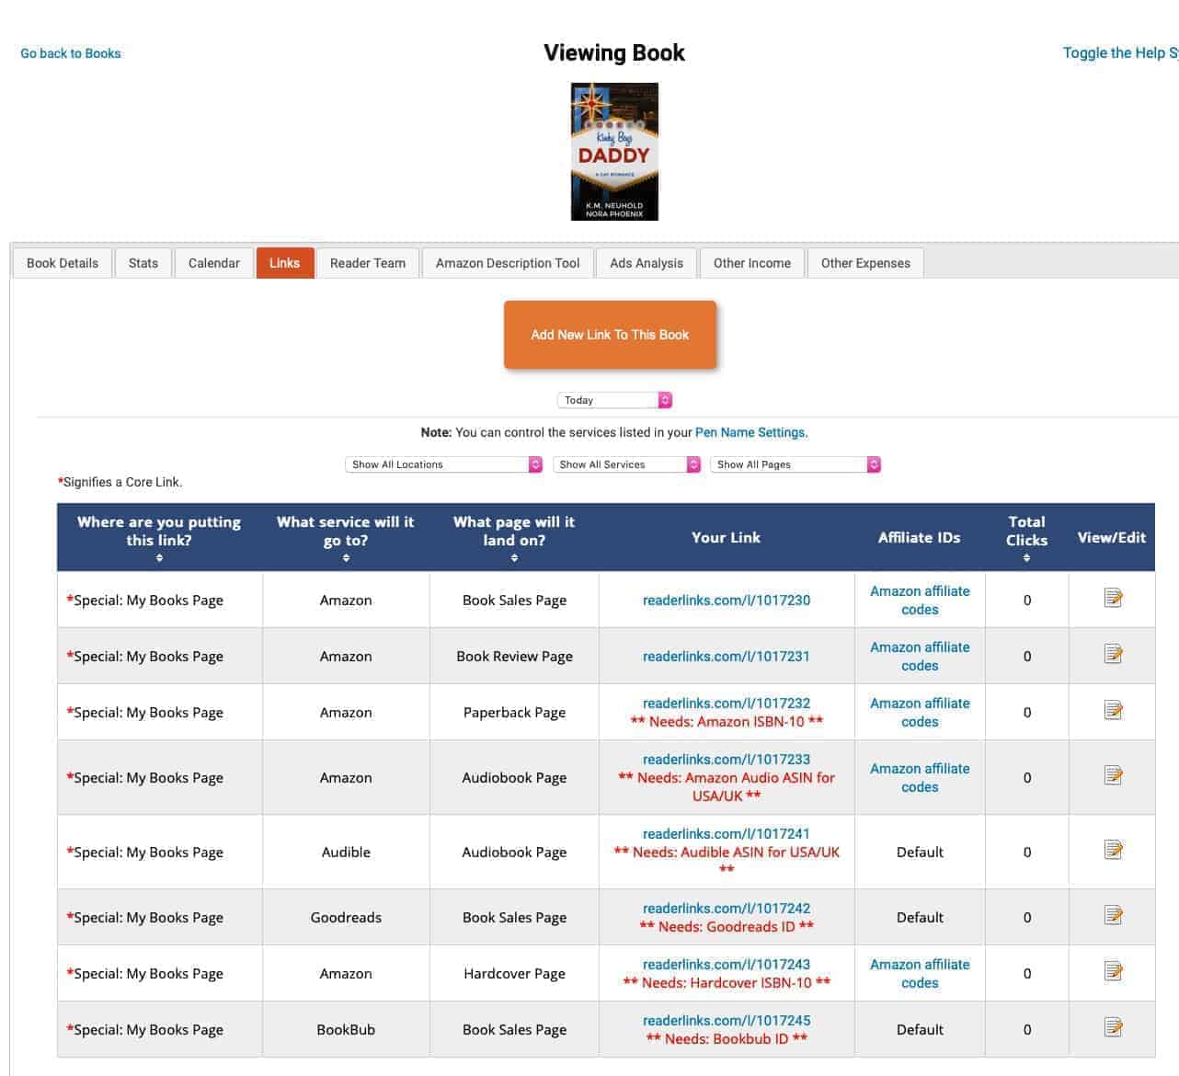Open link readerlinks.com/l/1017233
The height and width of the screenshot is (1076, 1179).
(727, 760)
